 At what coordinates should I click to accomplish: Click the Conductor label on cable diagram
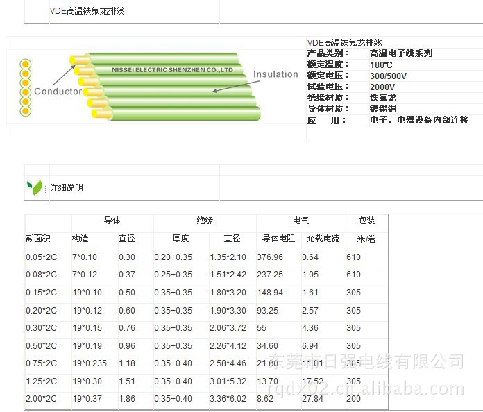point(58,92)
